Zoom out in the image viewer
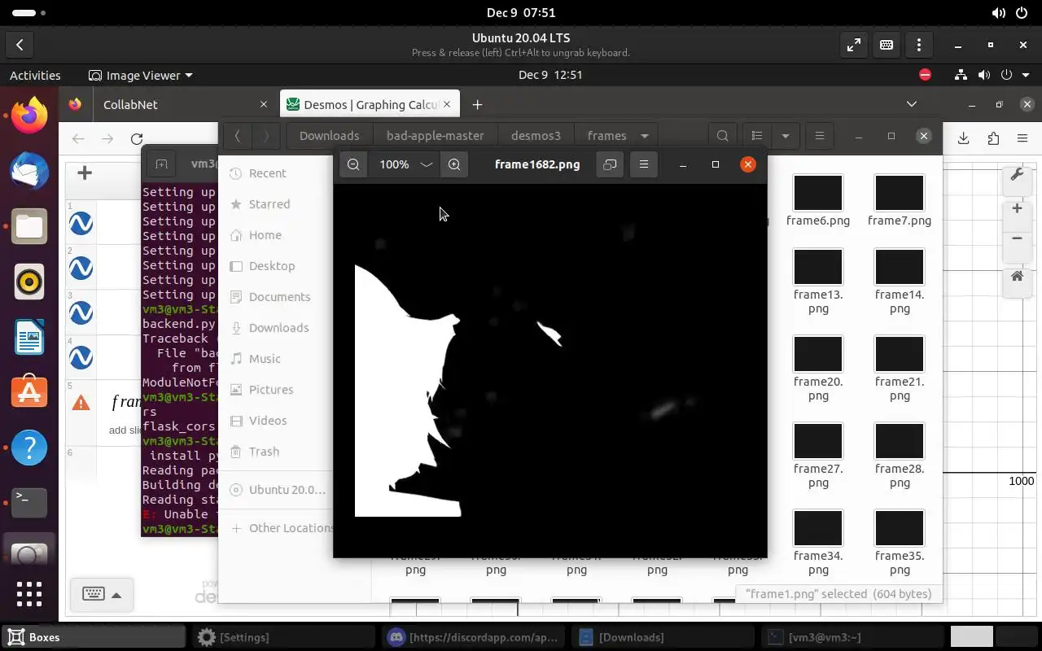This screenshot has width=1042, height=651. (x=353, y=164)
